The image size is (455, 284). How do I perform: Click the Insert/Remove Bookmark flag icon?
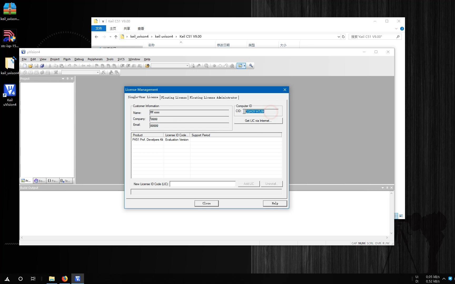(97, 66)
